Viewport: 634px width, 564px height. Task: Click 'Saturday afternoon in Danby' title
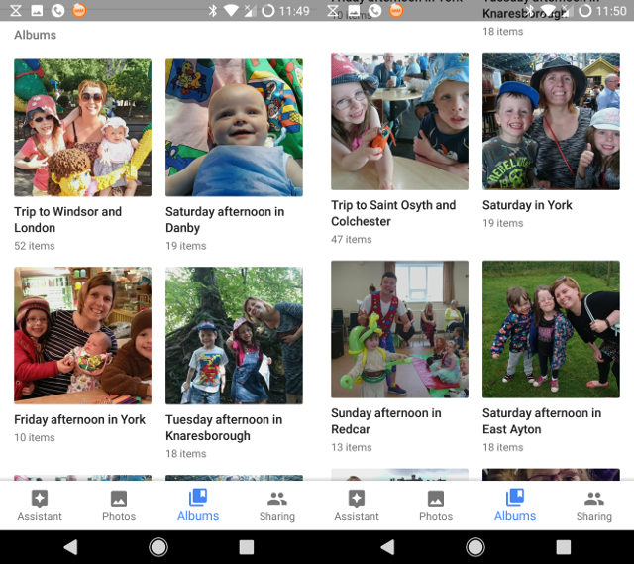(x=225, y=220)
